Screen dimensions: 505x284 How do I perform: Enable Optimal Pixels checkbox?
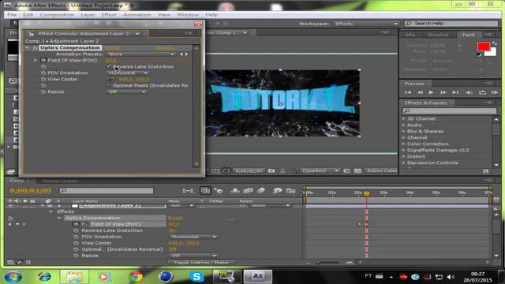(109, 85)
